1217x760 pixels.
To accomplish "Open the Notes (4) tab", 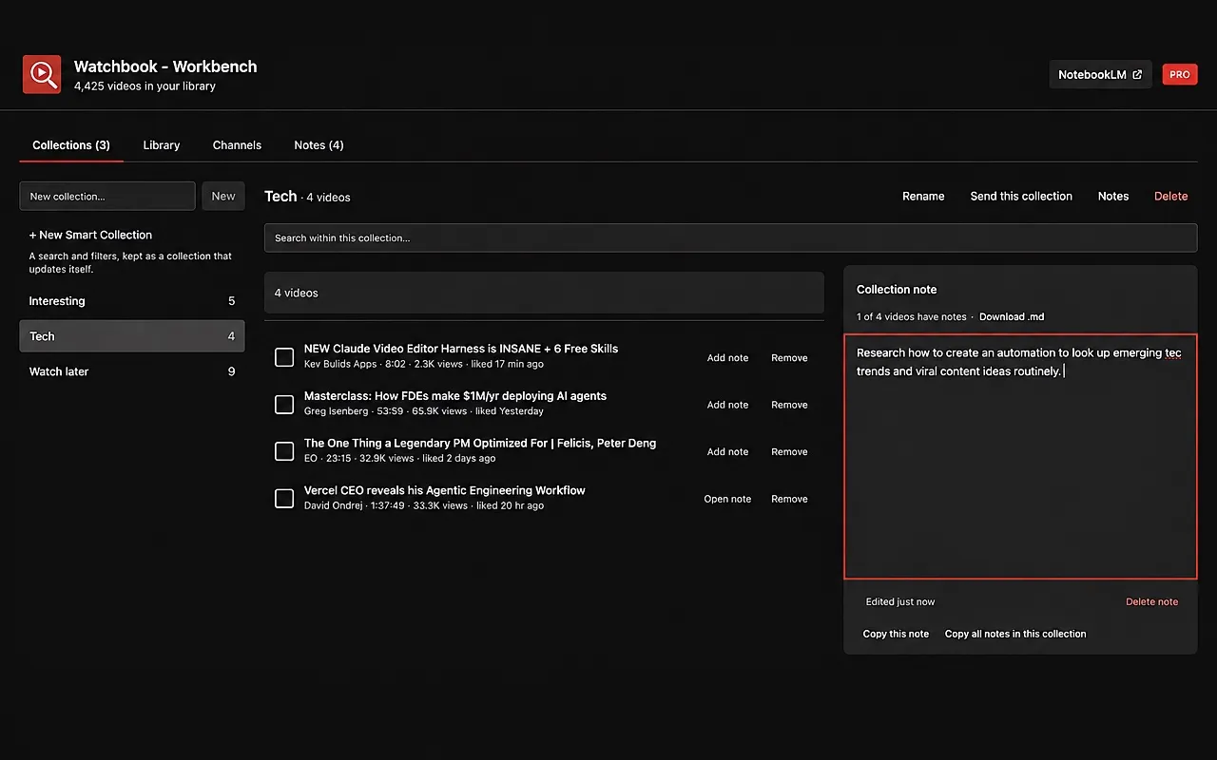I will (319, 145).
